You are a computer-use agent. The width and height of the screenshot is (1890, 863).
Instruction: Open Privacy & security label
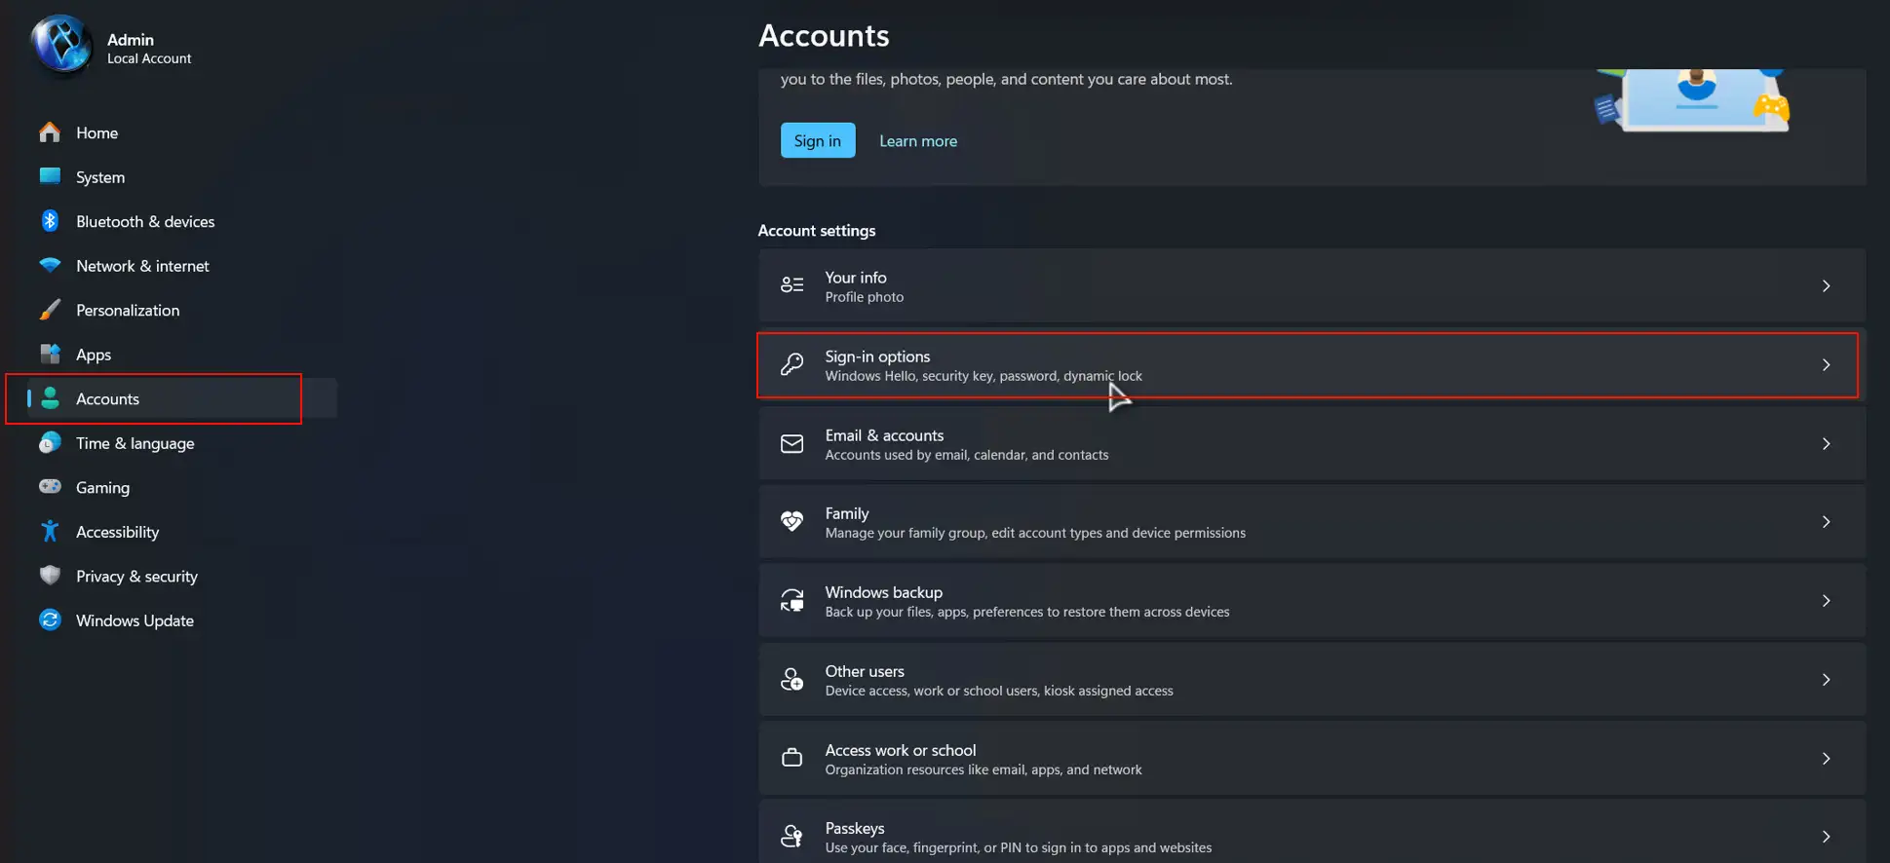click(136, 576)
